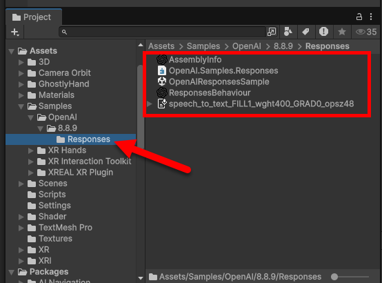Select the XR Interaction Toolkit label

[90, 162]
